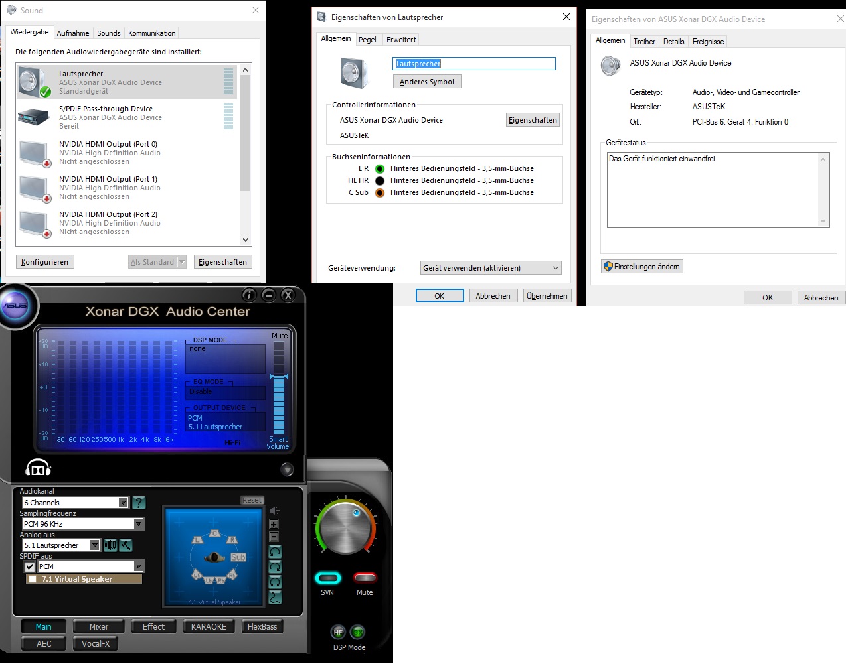Viewport: 846px width, 666px height.
Task: Open the info button in Xonar Audio Center
Action: [x=249, y=295]
